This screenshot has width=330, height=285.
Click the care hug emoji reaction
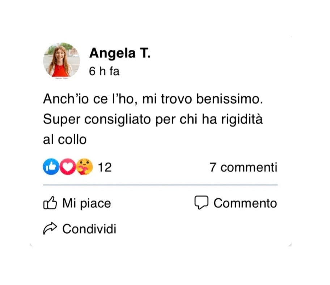(84, 167)
